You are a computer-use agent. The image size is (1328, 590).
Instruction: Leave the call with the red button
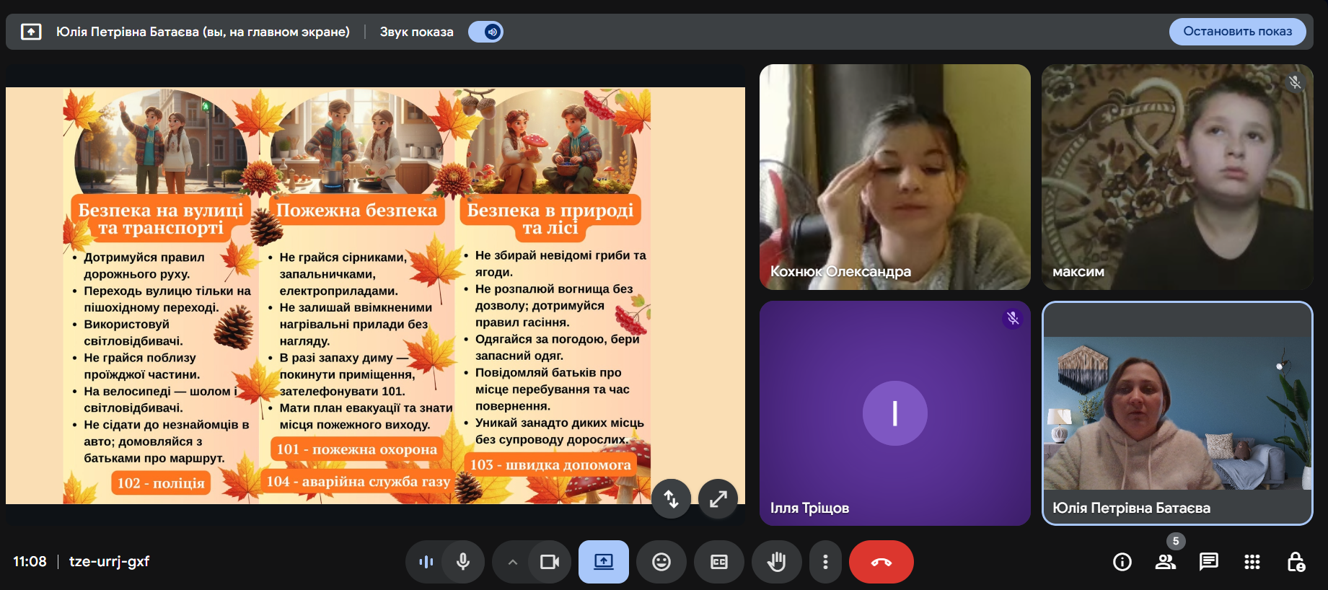click(x=881, y=562)
